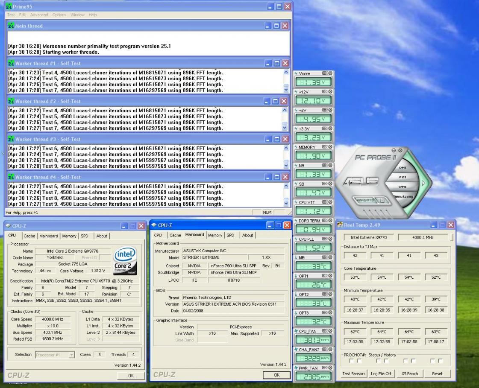Open the Test menu in Prime95

click(11, 15)
